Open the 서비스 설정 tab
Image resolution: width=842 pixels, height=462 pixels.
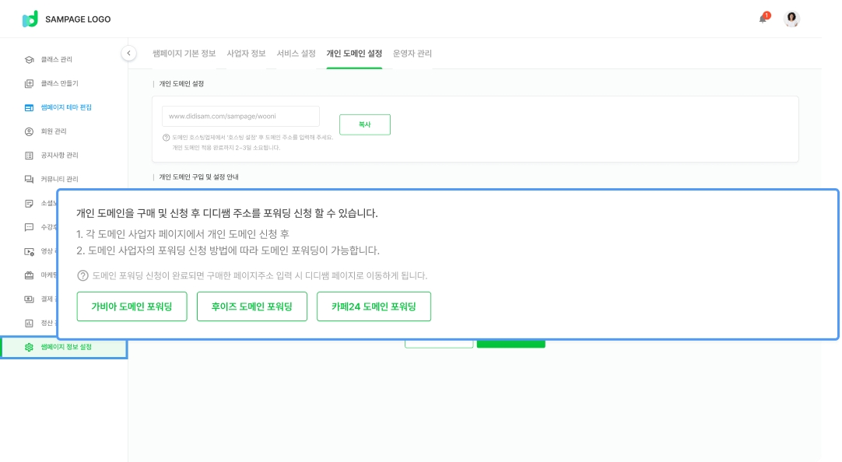296,54
